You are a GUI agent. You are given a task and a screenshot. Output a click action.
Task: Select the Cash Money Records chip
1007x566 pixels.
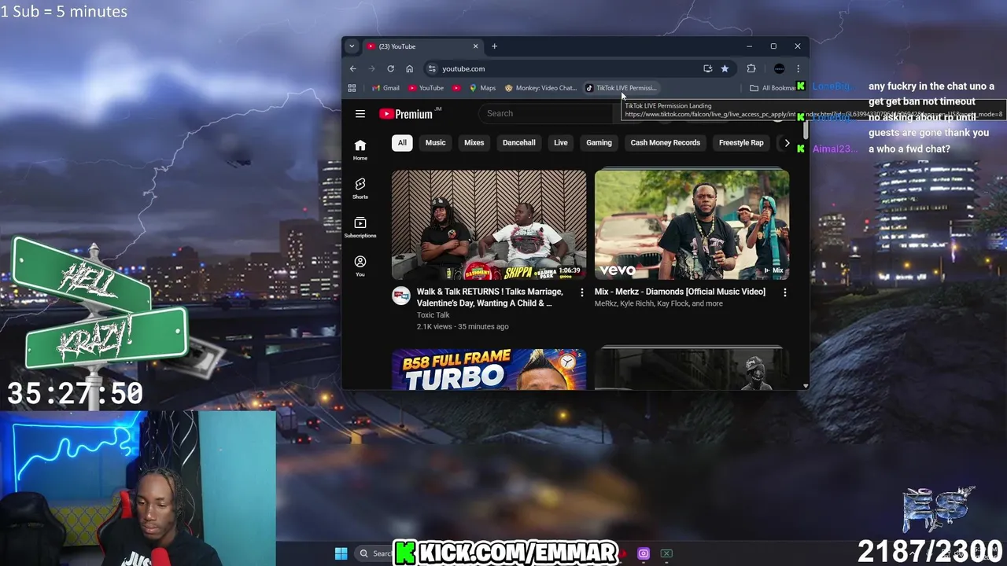665,143
